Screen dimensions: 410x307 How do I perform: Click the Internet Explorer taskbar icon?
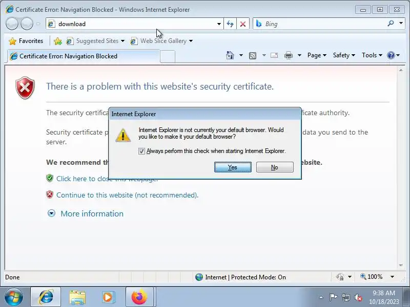(x=46, y=297)
